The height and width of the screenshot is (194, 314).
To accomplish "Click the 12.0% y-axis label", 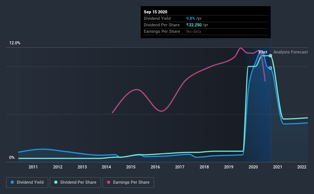I will click(15, 43).
